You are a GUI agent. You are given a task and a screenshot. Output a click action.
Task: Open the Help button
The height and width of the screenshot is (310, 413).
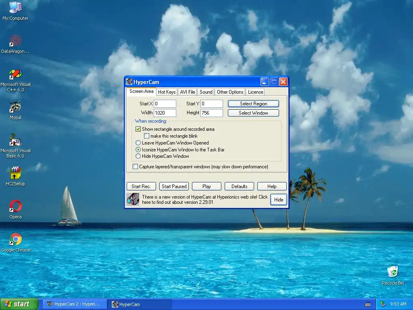click(x=272, y=186)
